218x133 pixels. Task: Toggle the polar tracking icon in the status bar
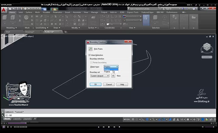click(147, 119)
